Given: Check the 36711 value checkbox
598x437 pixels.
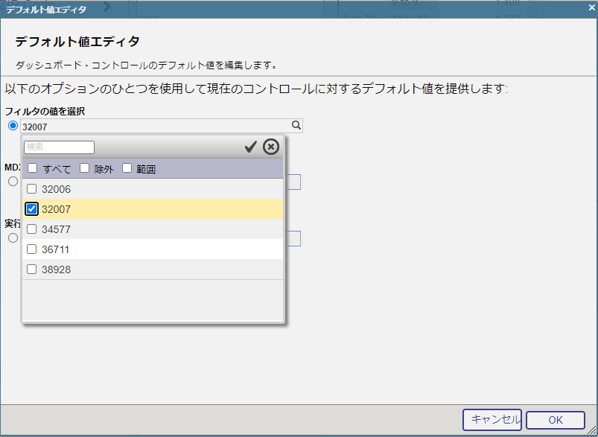Looking at the screenshot, I should tap(32, 249).
